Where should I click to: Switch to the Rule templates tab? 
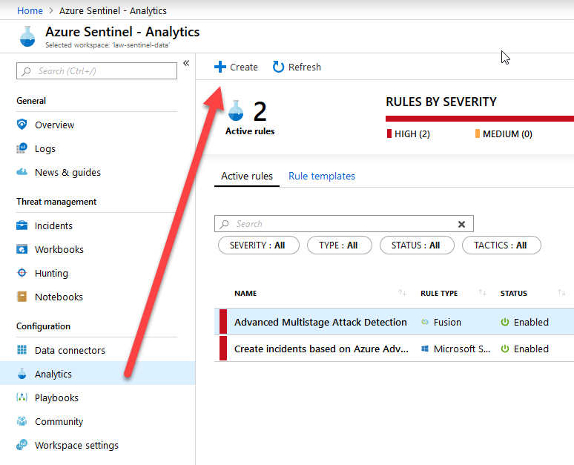(322, 176)
